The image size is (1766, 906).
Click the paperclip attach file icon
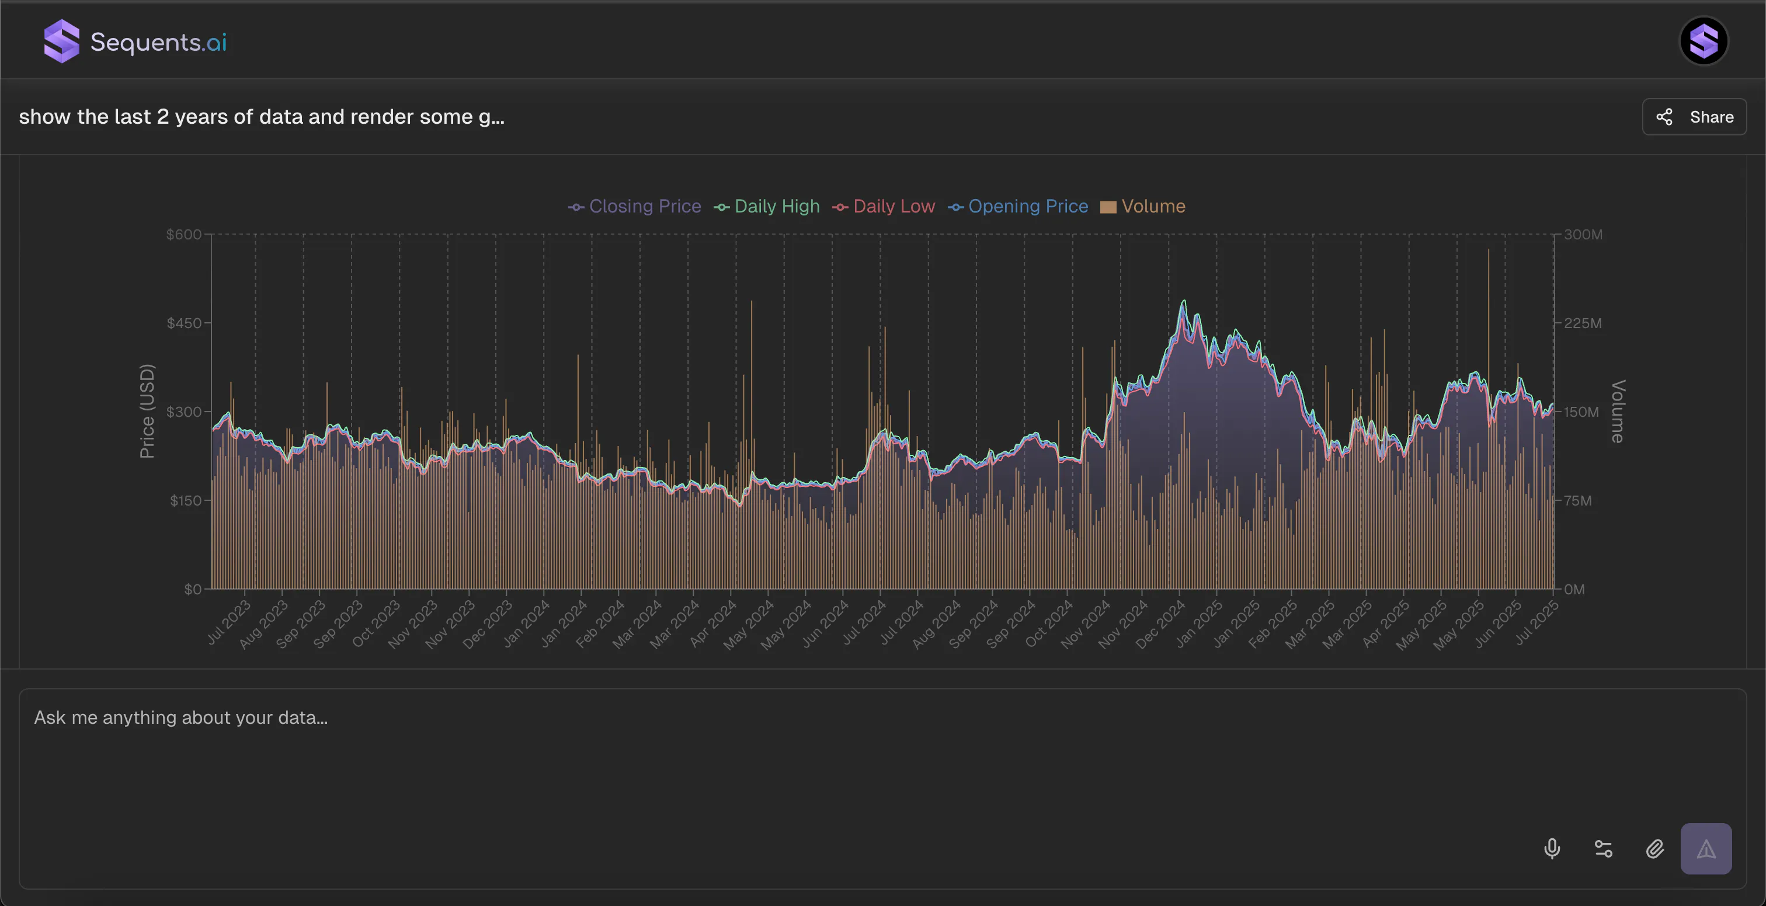(1654, 848)
